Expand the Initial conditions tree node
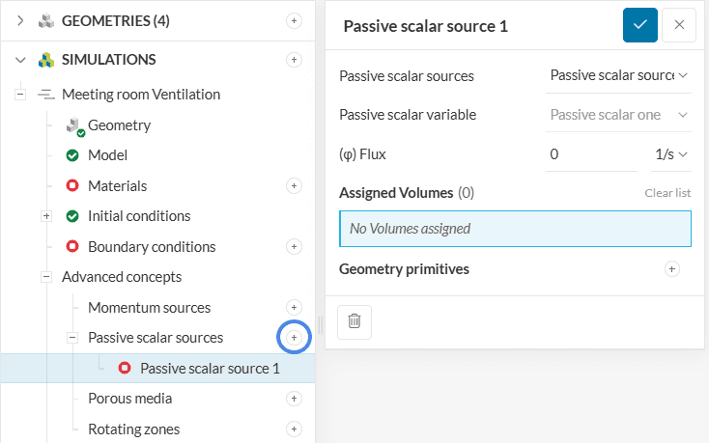This screenshot has height=443, width=709. click(x=46, y=216)
